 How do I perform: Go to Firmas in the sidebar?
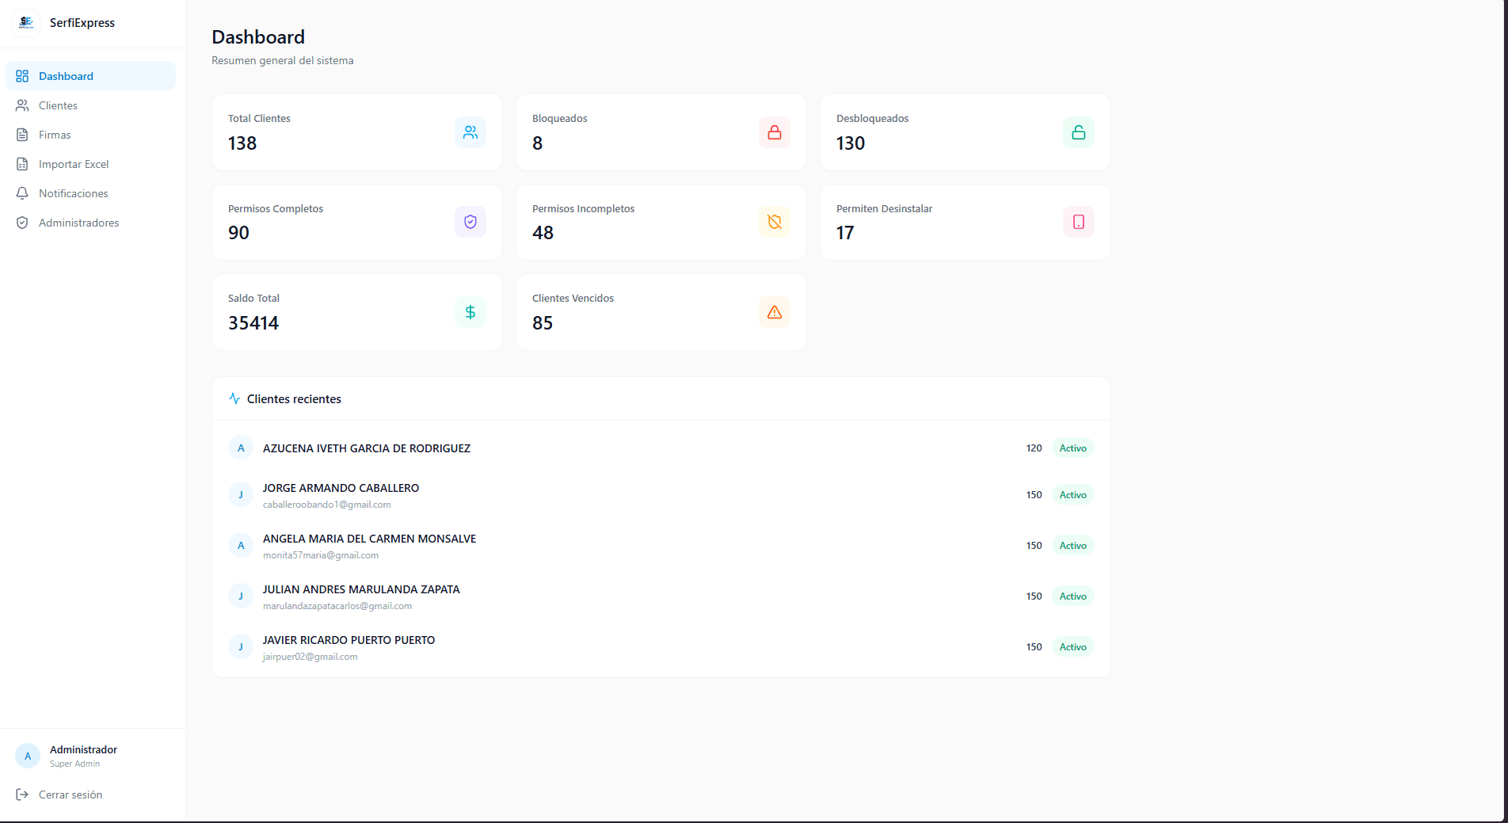[55, 135]
